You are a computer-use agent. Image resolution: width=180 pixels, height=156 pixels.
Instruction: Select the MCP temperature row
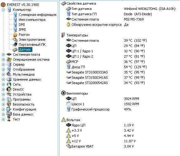[75, 62]
